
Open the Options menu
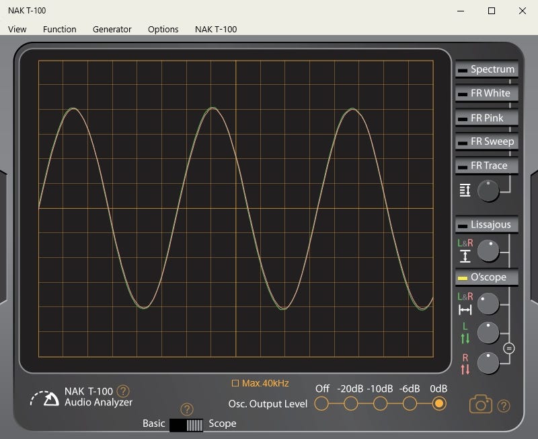[x=163, y=29]
